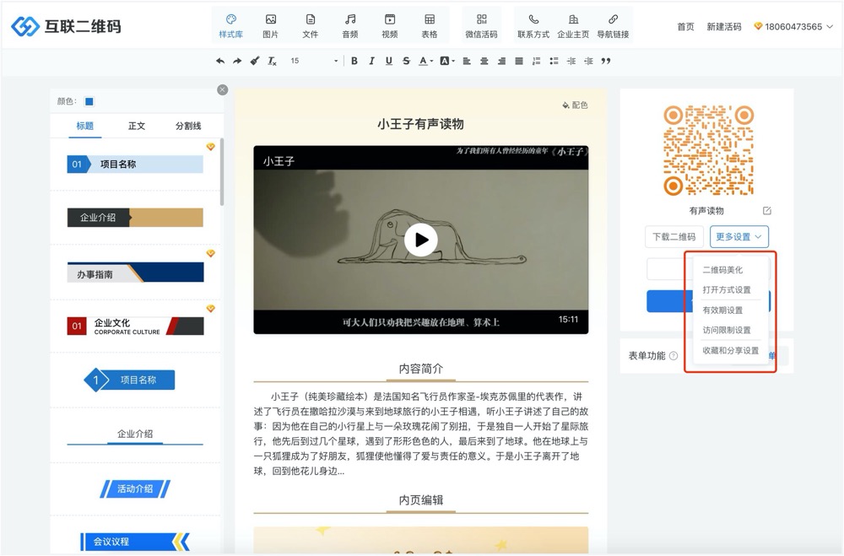The width and height of the screenshot is (844, 556).
Task: Click the 互联二维码 logo
Action: tap(66, 26)
